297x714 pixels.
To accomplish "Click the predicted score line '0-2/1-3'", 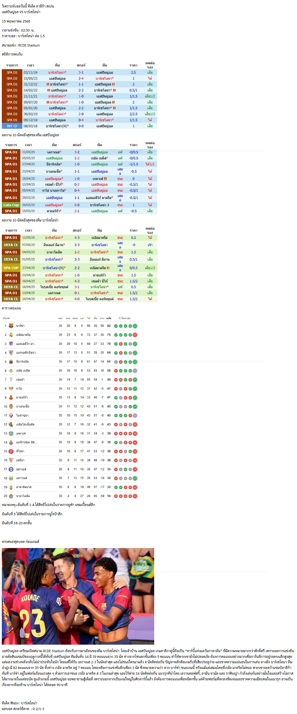I will coord(23,709).
